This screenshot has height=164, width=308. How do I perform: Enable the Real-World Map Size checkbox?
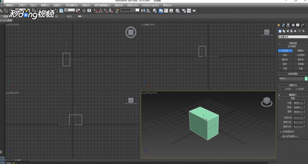point(280,136)
